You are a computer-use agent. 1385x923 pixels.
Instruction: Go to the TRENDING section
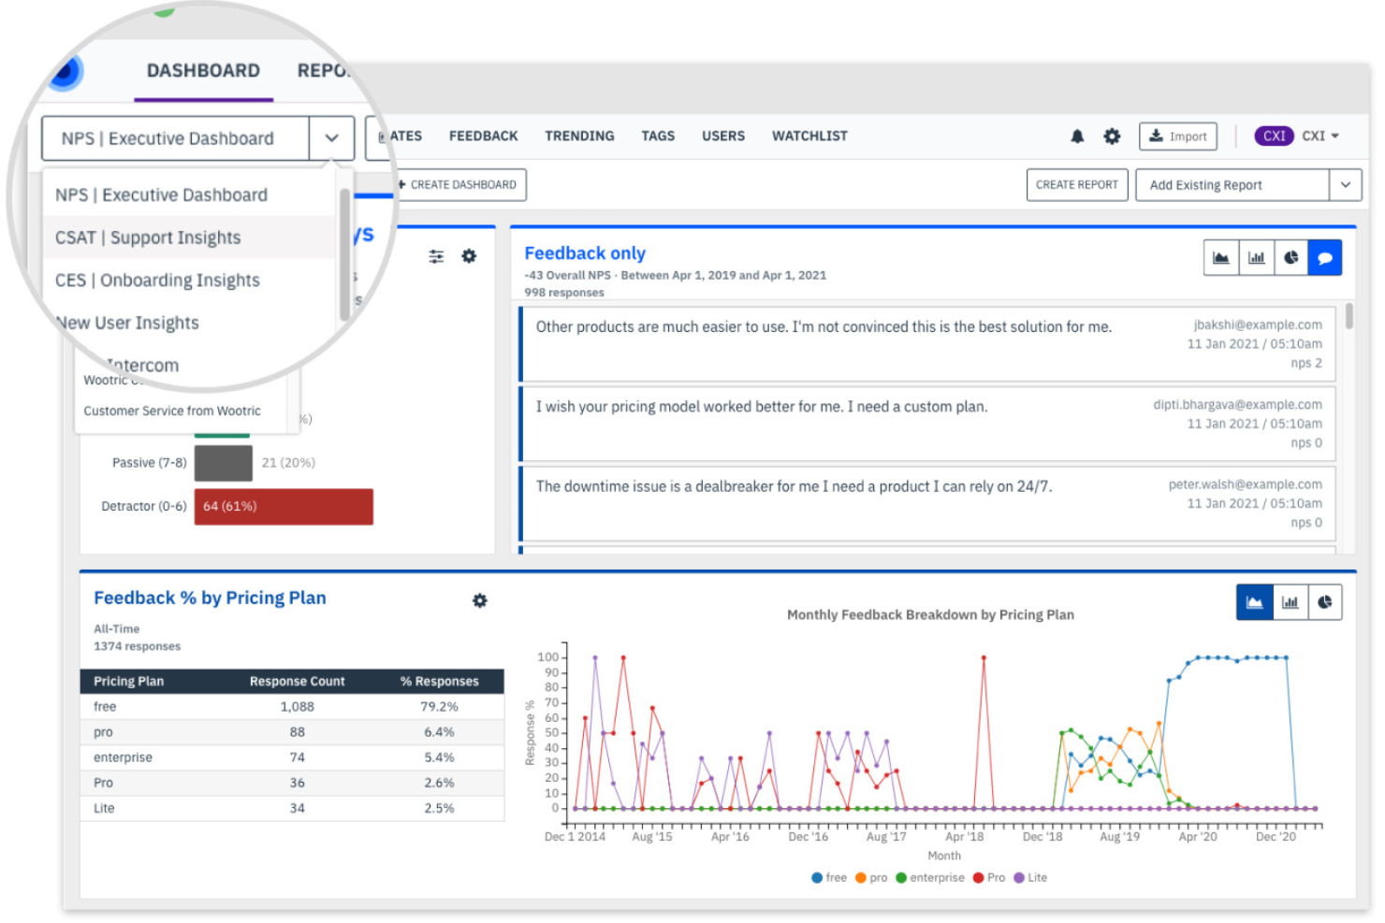[579, 137]
